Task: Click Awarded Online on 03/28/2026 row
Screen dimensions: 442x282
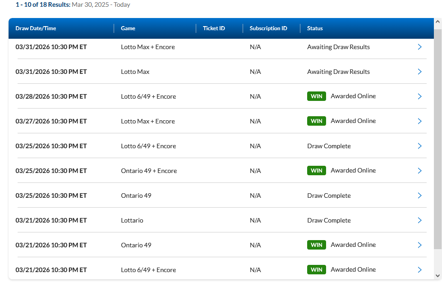Action: tap(353, 96)
